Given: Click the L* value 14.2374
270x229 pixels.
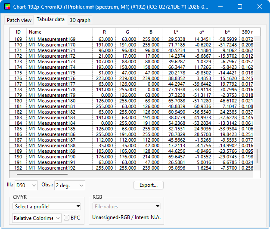Looking at the screenshot, I should click(177, 56).
